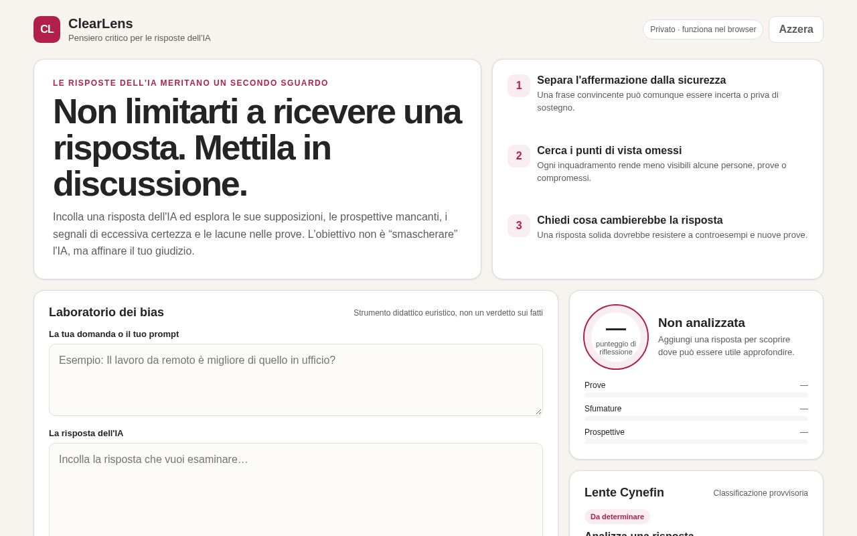Click the resize handle of the prompt textarea

tap(538, 411)
